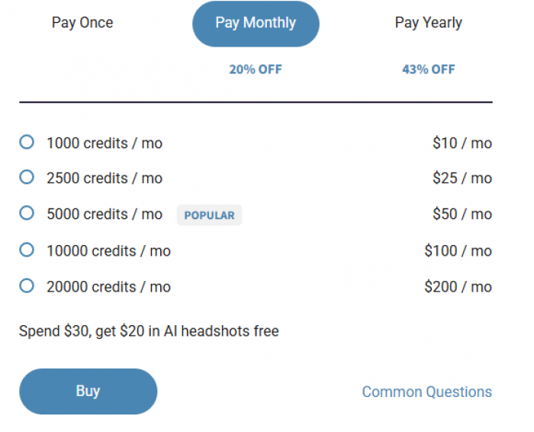
Task: Click the $50 / mo price
Action: pos(462,214)
